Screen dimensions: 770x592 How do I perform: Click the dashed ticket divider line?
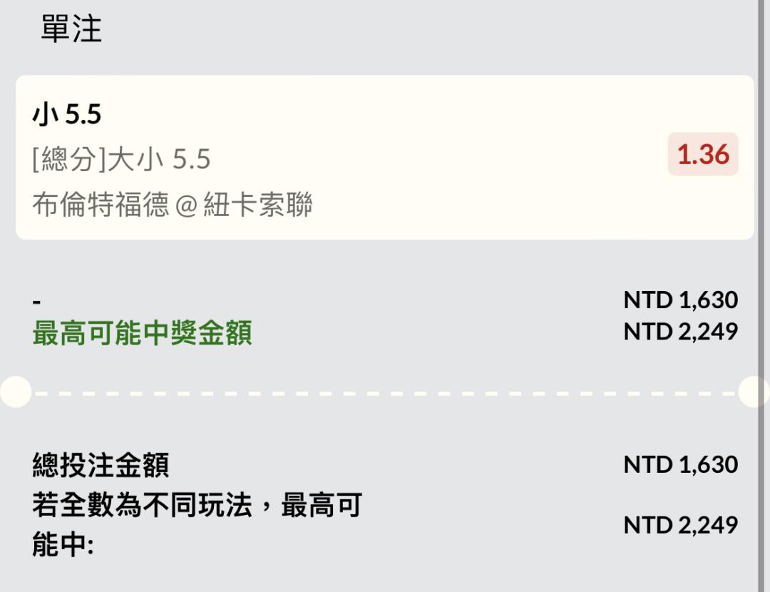click(x=385, y=392)
